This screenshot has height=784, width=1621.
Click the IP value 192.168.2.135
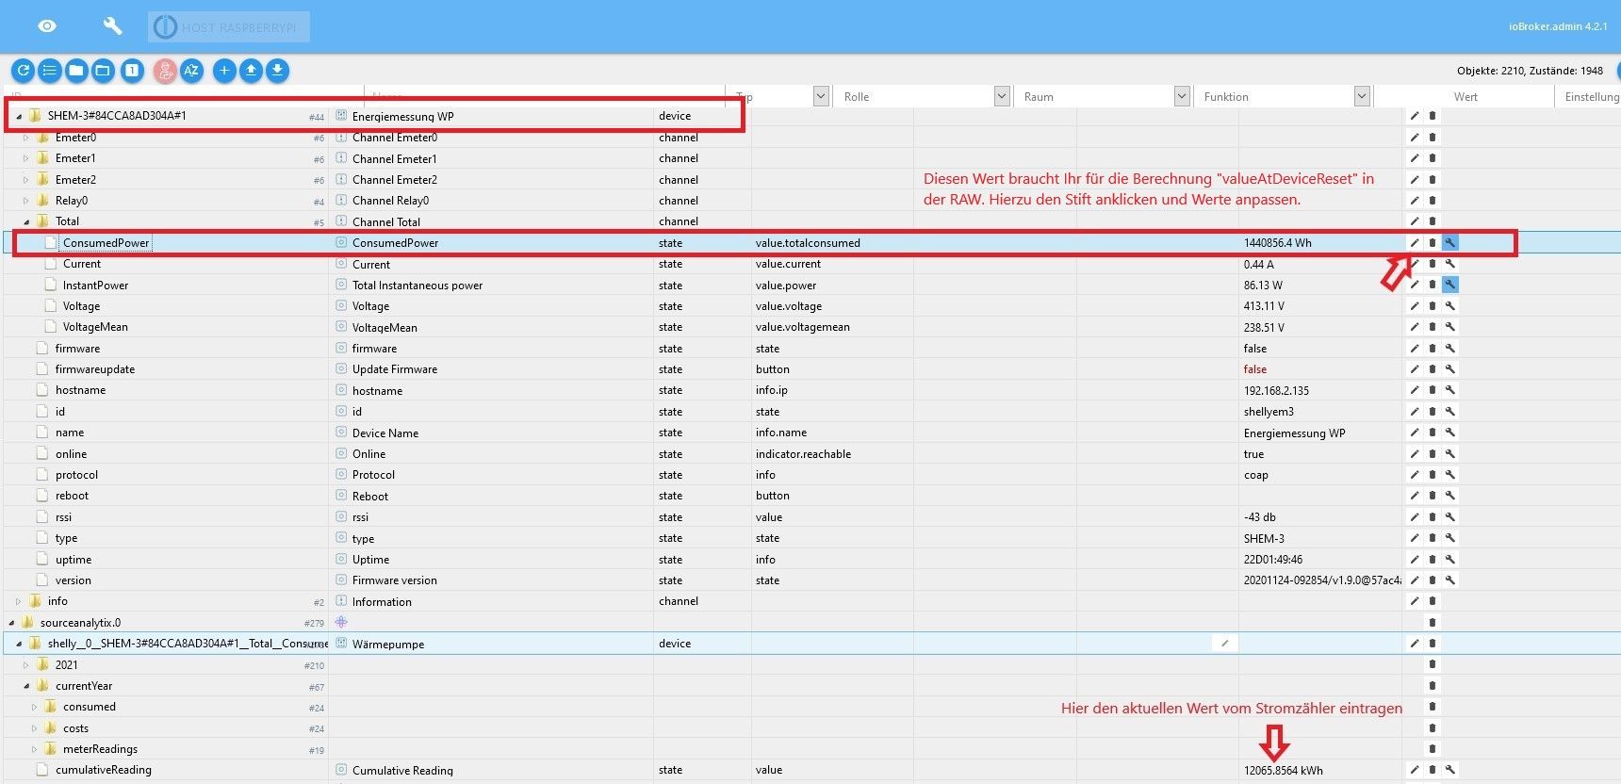click(x=1276, y=391)
